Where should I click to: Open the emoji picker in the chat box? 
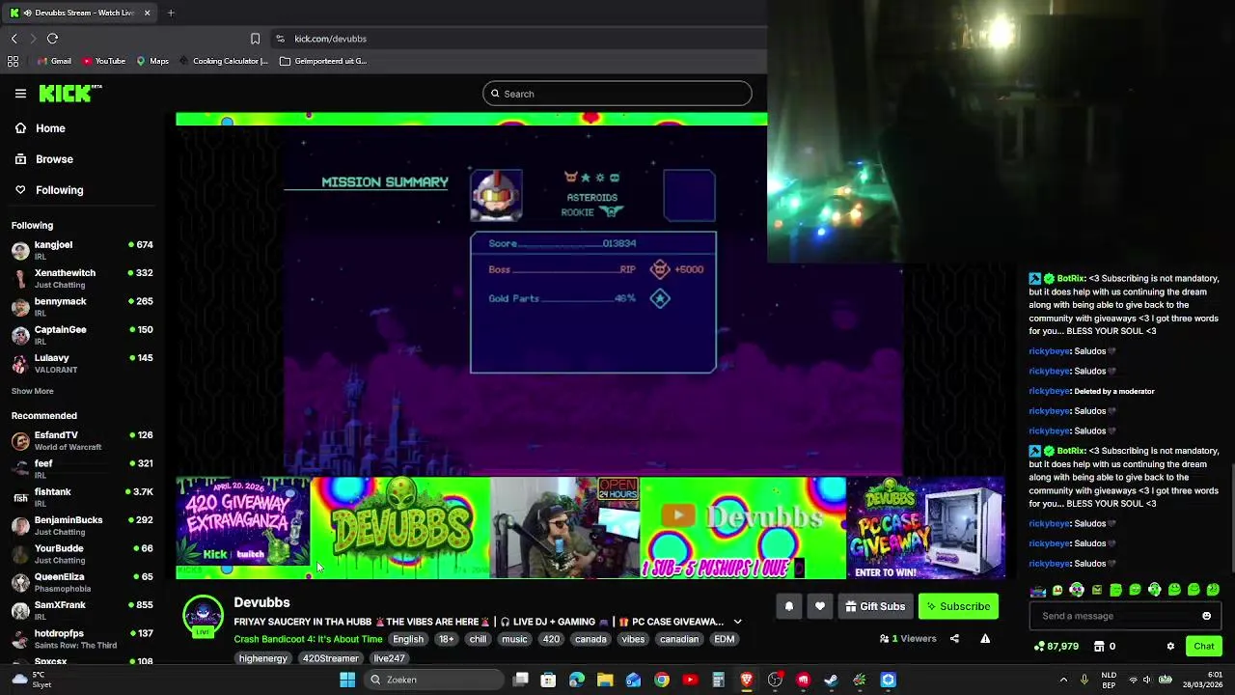point(1206,616)
